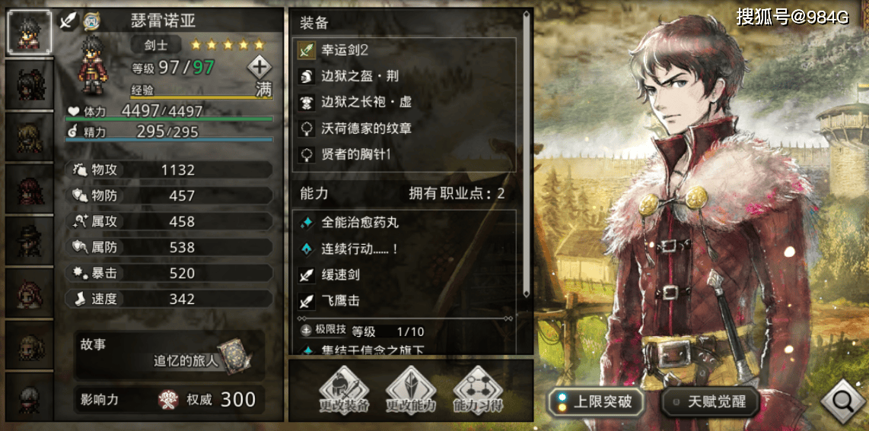
Task: Open the 能力习得 skill learning icon
Action: [x=478, y=391]
